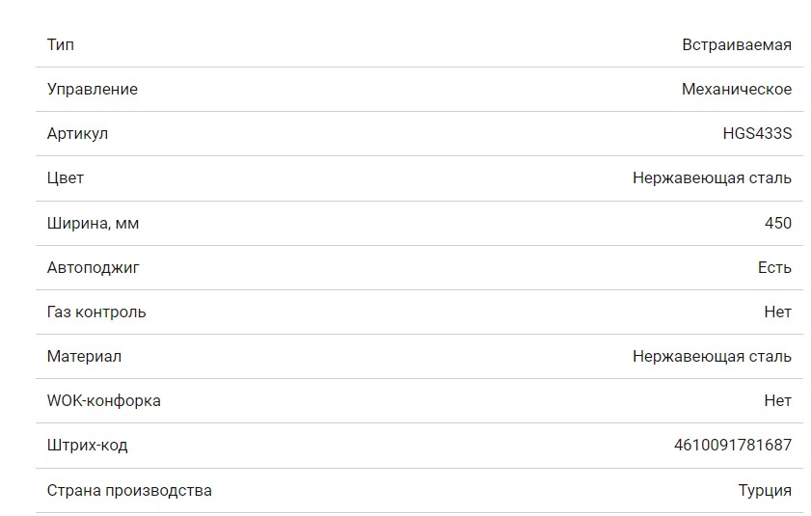Click the "Ширина, мм" label

[x=93, y=223]
